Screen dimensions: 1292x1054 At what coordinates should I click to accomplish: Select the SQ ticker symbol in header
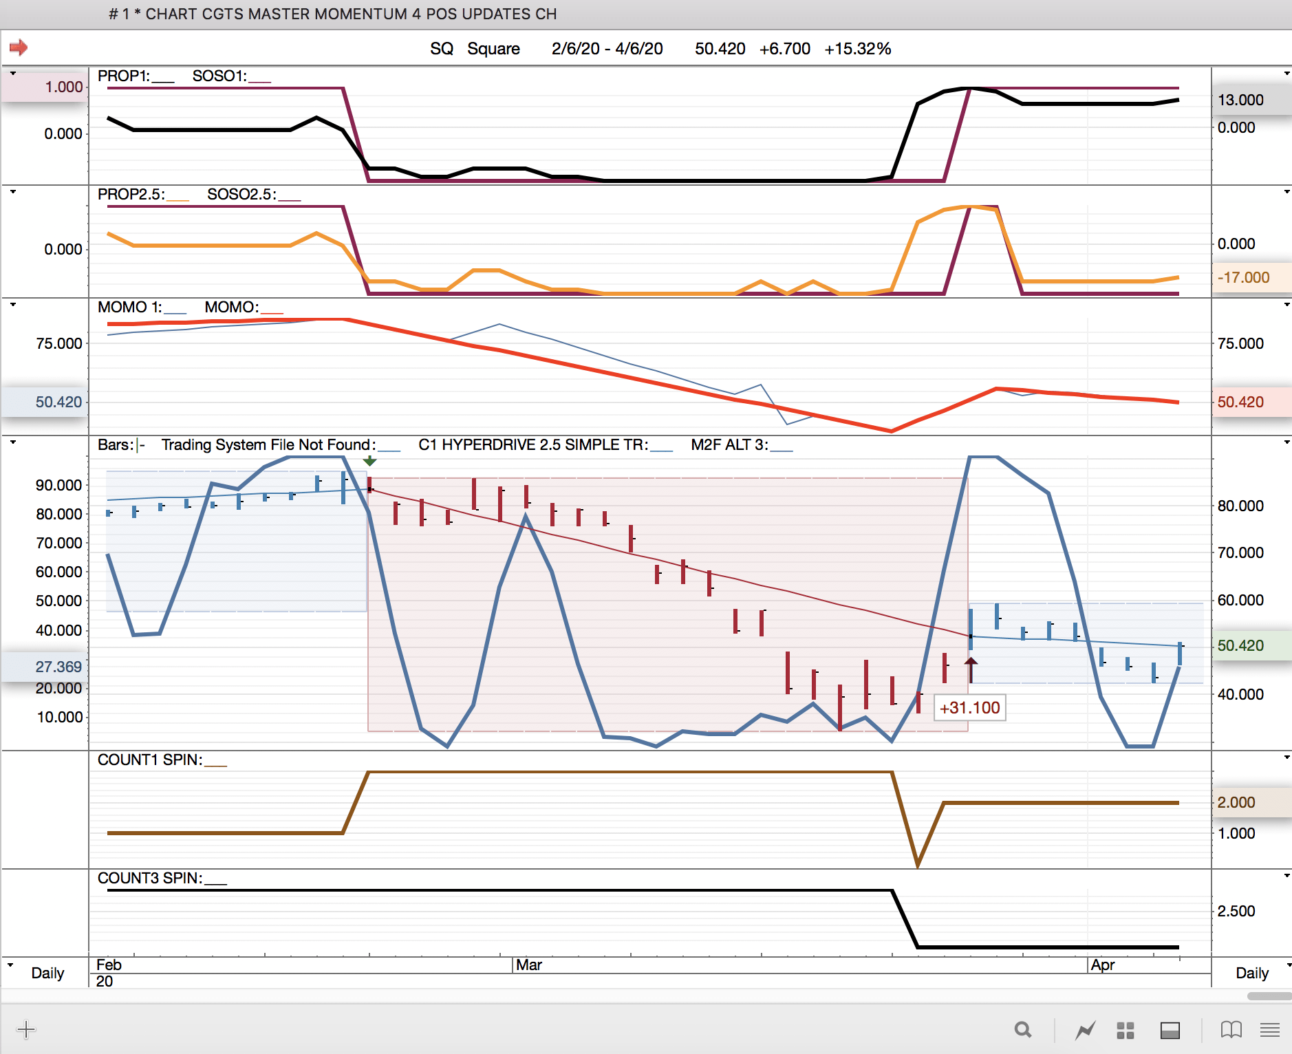pos(441,49)
